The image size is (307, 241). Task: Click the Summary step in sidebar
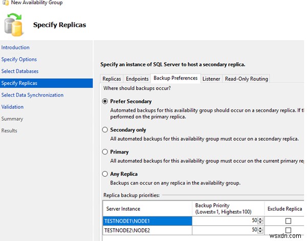point(12,119)
